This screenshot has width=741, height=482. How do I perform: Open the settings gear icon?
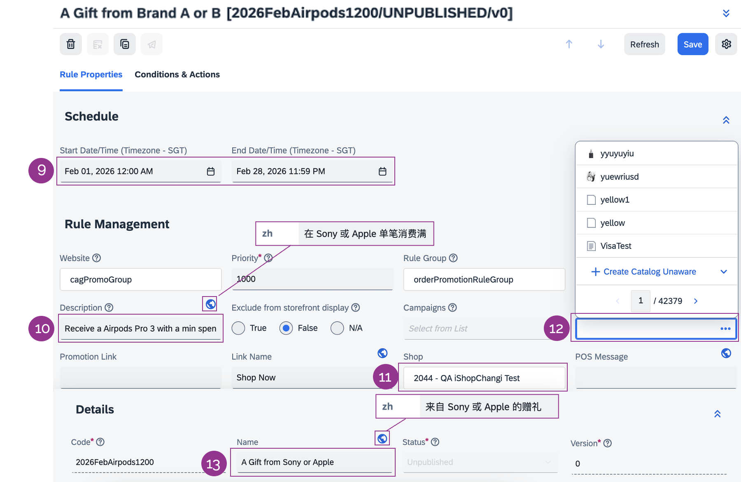pyautogui.click(x=726, y=44)
